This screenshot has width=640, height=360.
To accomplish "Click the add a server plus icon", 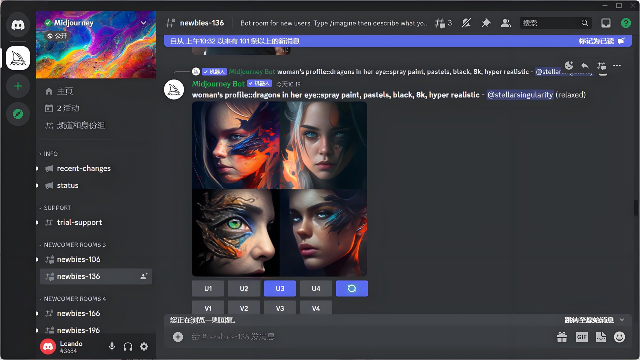I will point(18,86).
